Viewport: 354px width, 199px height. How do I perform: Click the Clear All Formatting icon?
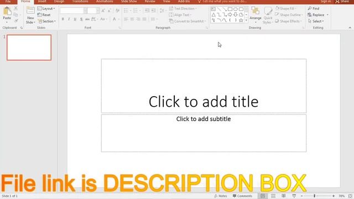pos(117,11)
